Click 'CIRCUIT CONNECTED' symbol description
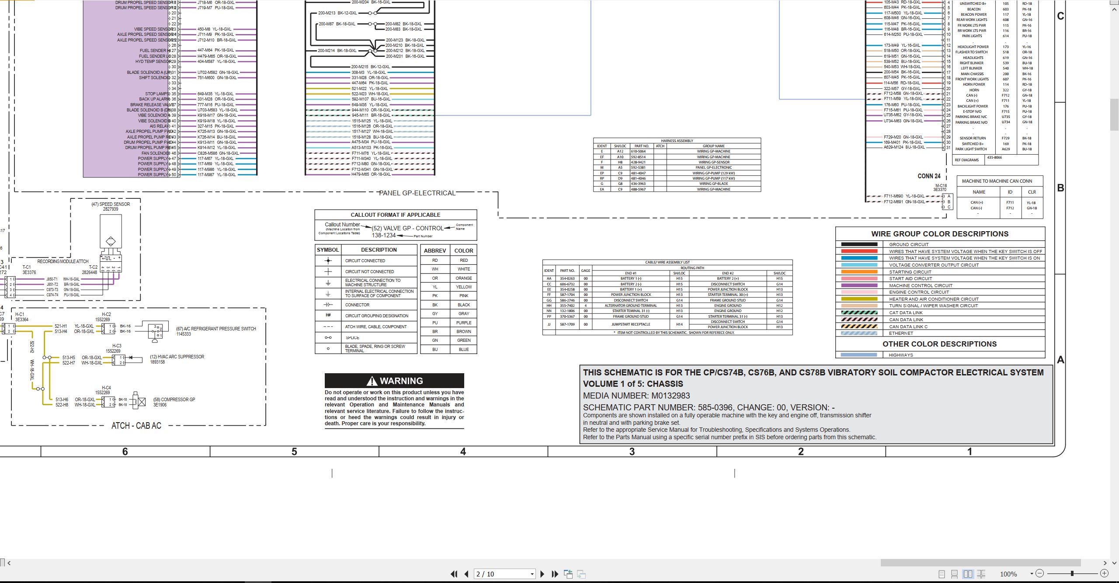The width and height of the screenshot is (1119, 583). tap(365, 260)
